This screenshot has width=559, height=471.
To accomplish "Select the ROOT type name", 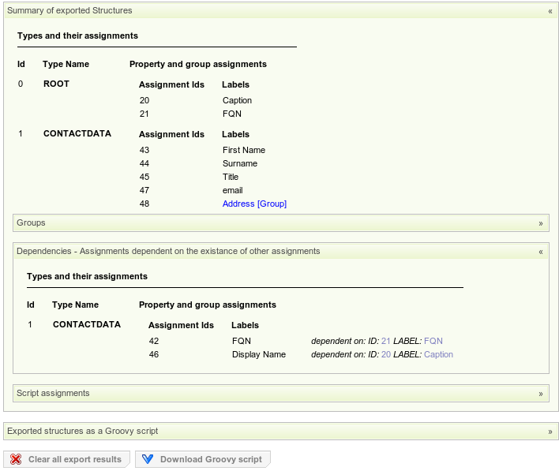I will point(56,84).
